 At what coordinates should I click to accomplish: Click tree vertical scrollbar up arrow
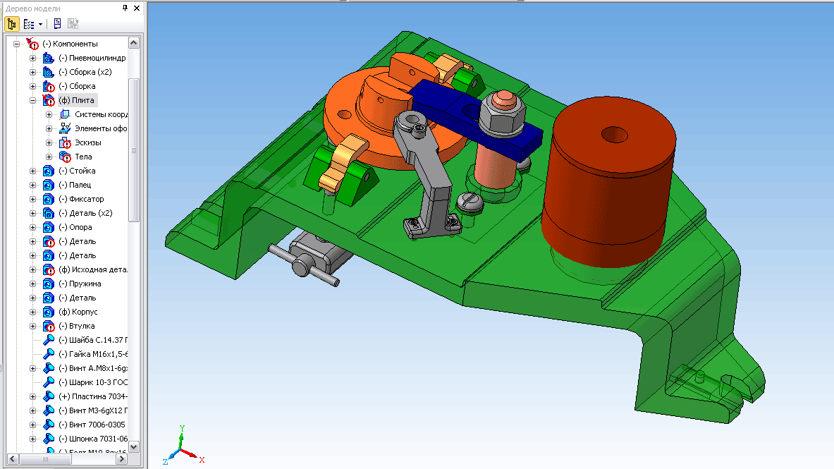134,43
